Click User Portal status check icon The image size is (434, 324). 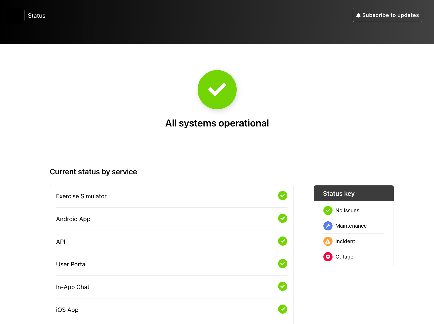pyautogui.click(x=283, y=264)
